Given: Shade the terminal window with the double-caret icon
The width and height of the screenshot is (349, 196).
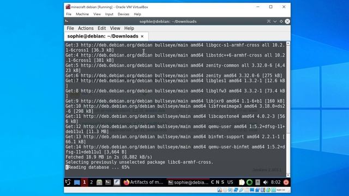Looking at the screenshot, I should pos(269,21).
